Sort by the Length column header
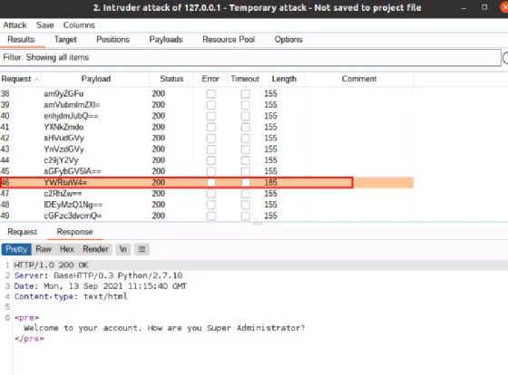This screenshot has width=508, height=375. pyautogui.click(x=284, y=79)
